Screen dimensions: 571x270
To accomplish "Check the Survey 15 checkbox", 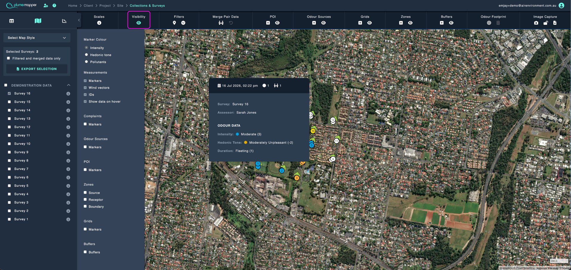I will tap(9, 102).
